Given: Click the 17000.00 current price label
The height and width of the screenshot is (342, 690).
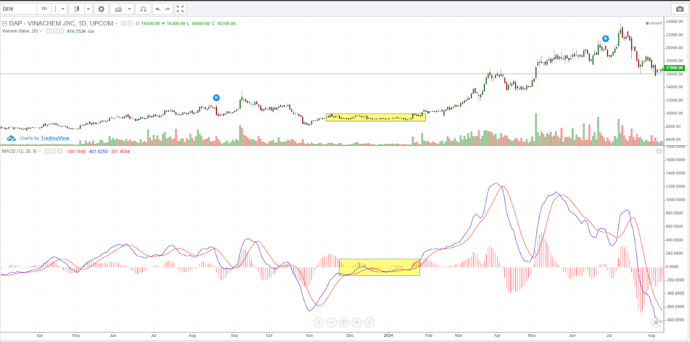Looking at the screenshot, I should click(x=674, y=68).
